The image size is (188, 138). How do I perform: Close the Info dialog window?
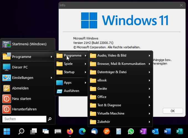[x=181, y=5]
